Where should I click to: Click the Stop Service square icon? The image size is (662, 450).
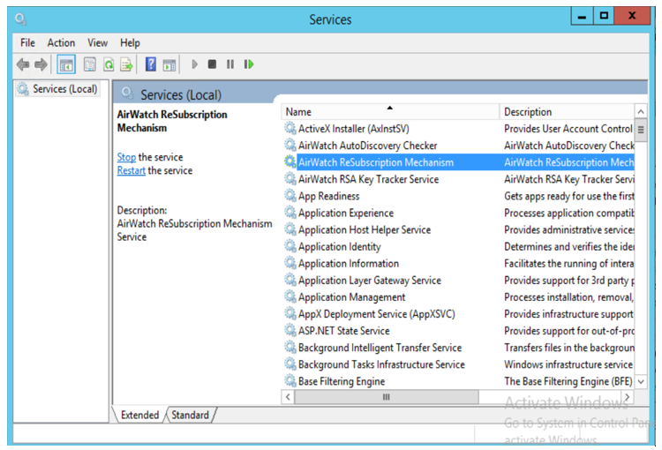pos(212,64)
